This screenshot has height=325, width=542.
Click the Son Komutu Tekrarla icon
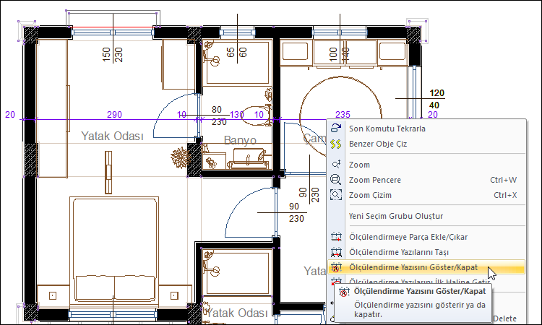tap(336, 128)
